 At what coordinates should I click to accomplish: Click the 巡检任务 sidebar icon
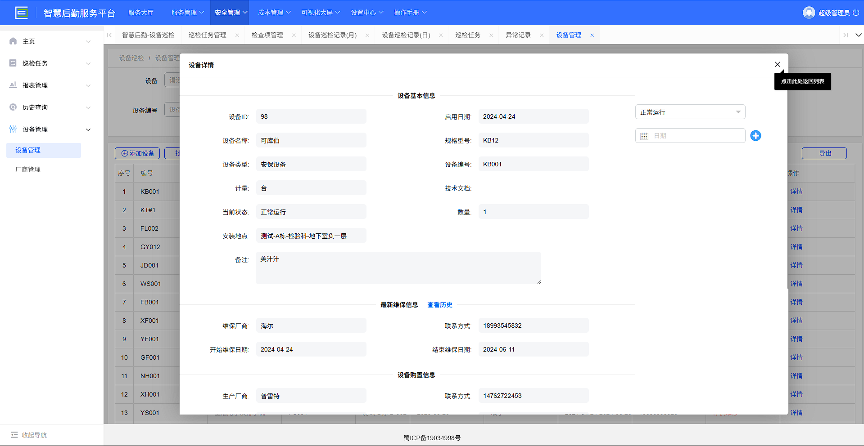click(13, 63)
